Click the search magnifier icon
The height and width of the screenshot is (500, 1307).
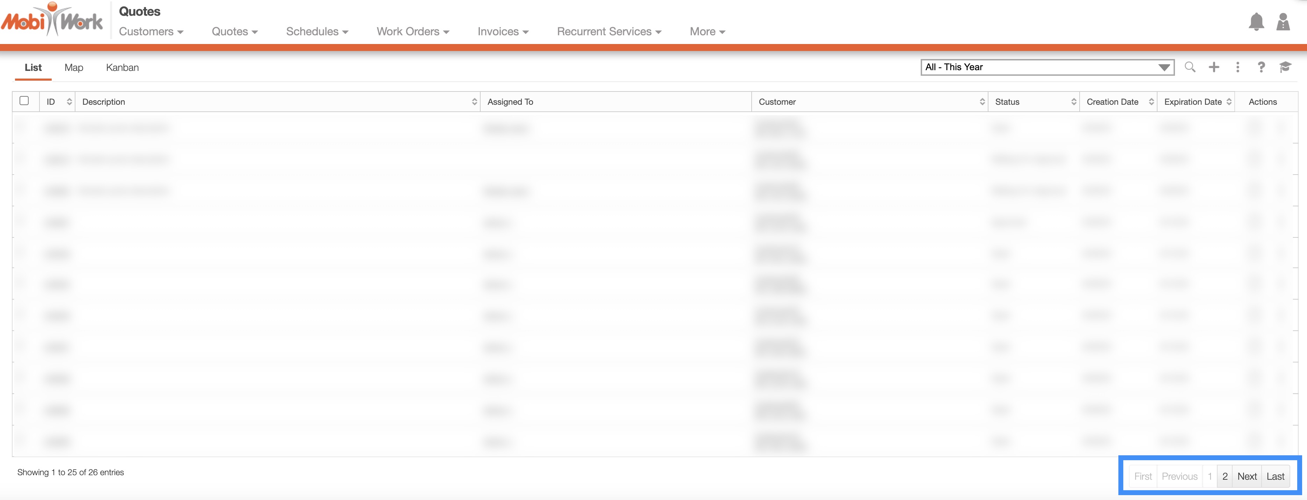pyautogui.click(x=1190, y=67)
